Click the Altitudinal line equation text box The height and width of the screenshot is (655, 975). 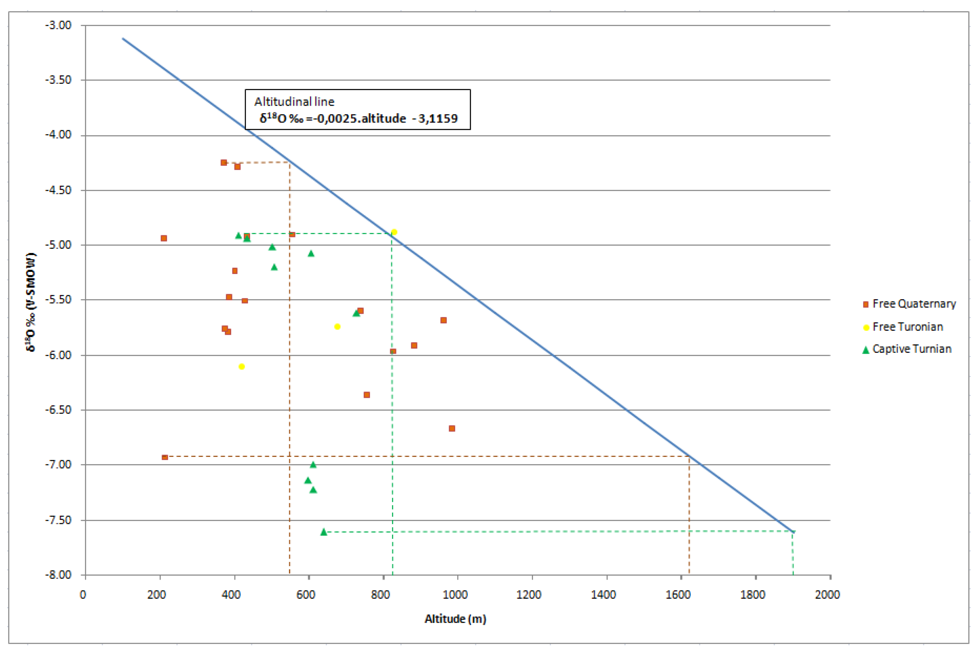pos(357,109)
